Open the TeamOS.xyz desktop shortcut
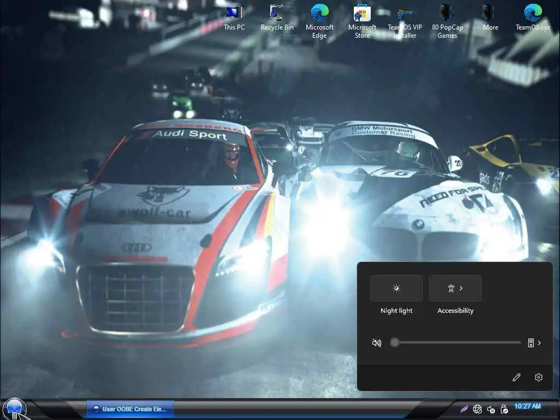The width and height of the screenshot is (560, 420). [x=533, y=17]
